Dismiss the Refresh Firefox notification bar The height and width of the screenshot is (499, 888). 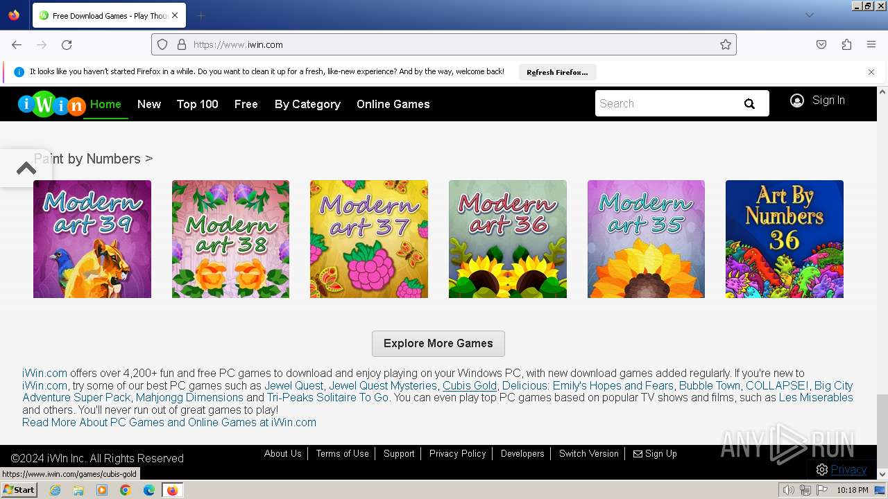[871, 72]
